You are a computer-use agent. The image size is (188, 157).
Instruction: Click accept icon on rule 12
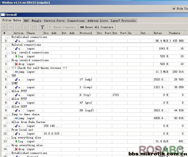pos(16,134)
